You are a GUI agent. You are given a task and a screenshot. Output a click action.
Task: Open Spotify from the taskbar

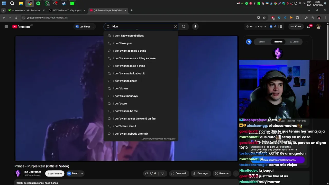pyautogui.click(x=38, y=3)
